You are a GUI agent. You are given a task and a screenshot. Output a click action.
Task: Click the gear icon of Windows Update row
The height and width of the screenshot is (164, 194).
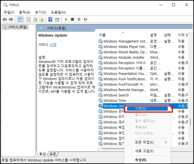coord(101,106)
